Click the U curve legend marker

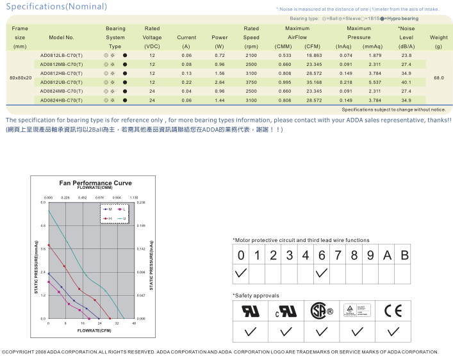120,218
